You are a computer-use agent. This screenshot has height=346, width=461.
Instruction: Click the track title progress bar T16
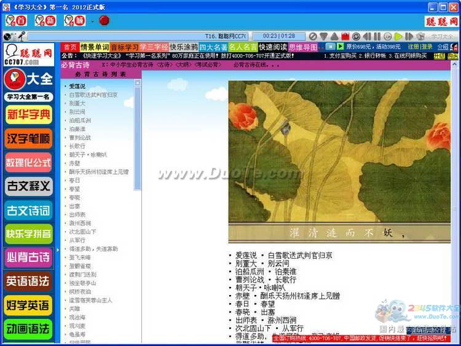[138, 36]
